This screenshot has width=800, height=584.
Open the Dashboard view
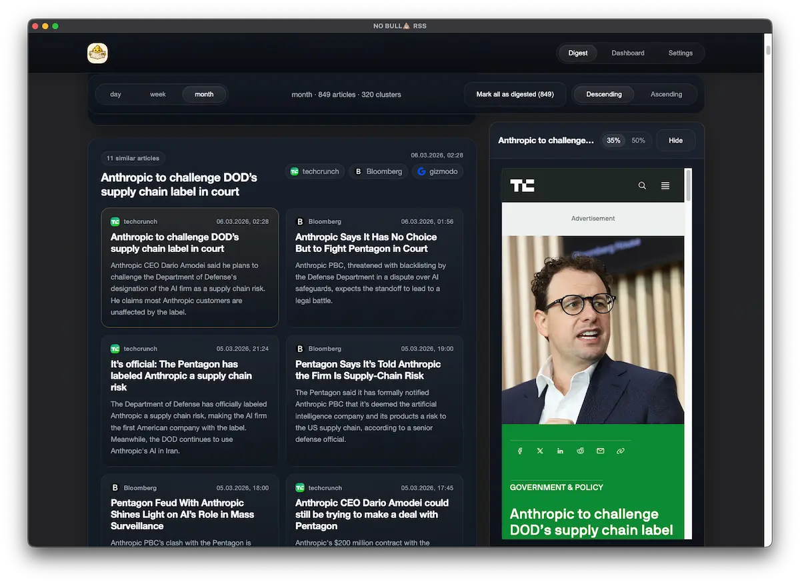tap(627, 53)
